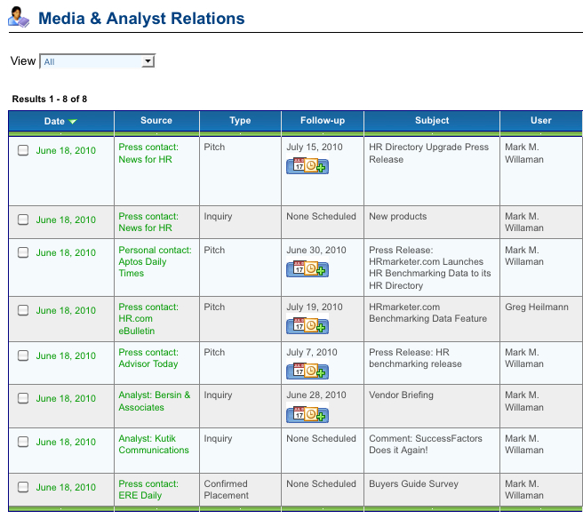Click 'None Scheduled' in Kutik Communications row
Image resolution: width=583 pixels, height=519 pixels.
[x=321, y=439]
